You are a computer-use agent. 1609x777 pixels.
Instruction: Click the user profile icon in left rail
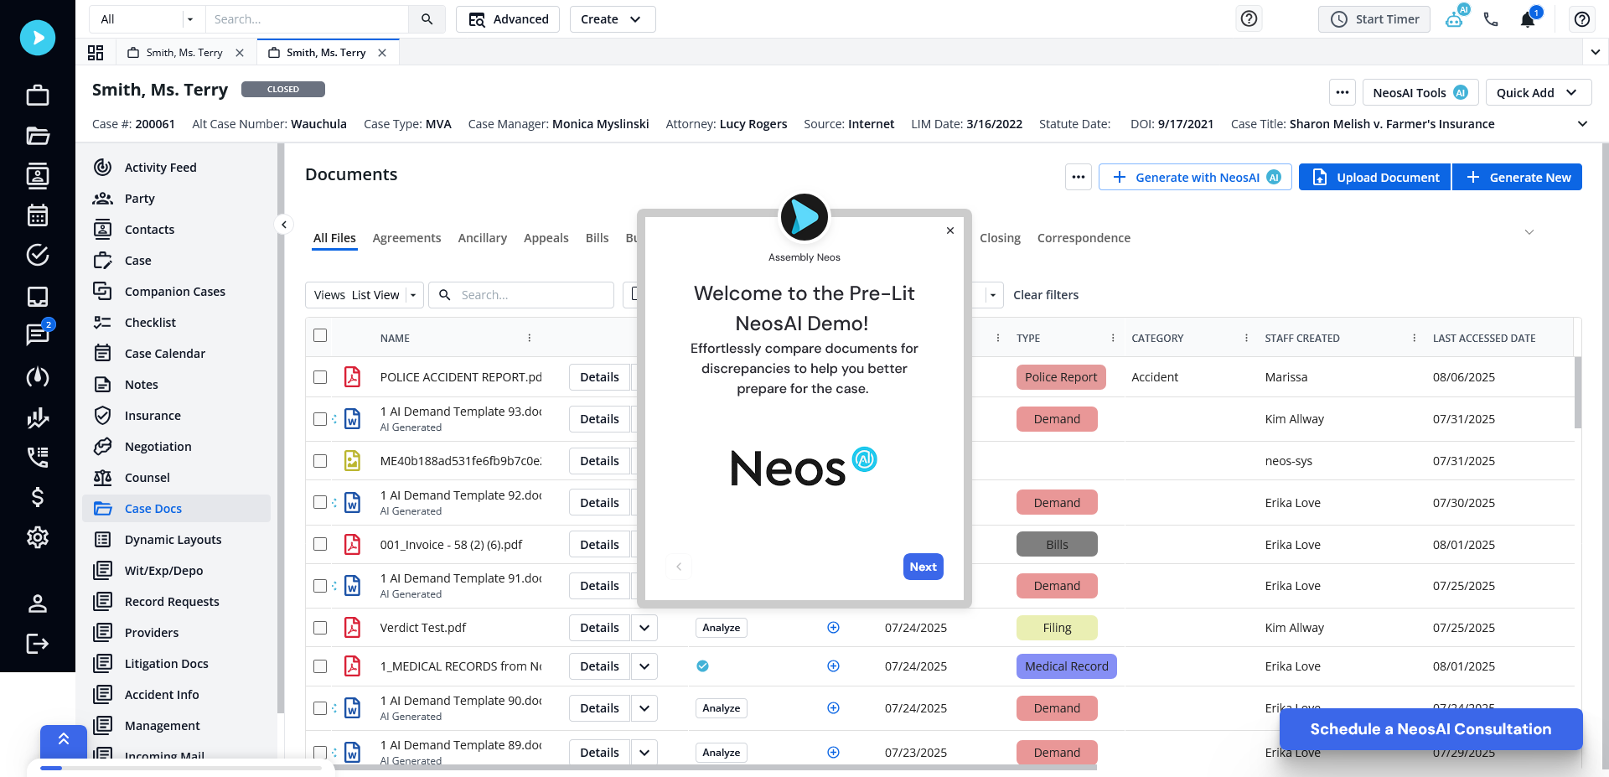[38, 603]
